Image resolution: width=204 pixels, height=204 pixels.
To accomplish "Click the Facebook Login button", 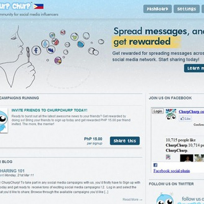I will (x=158, y=111).
